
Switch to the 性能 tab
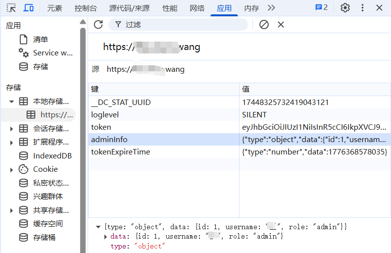pos(170,8)
